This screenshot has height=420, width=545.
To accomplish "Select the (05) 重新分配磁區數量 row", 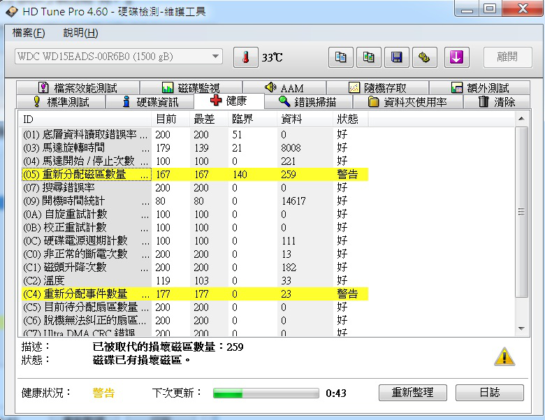I will pos(195,174).
